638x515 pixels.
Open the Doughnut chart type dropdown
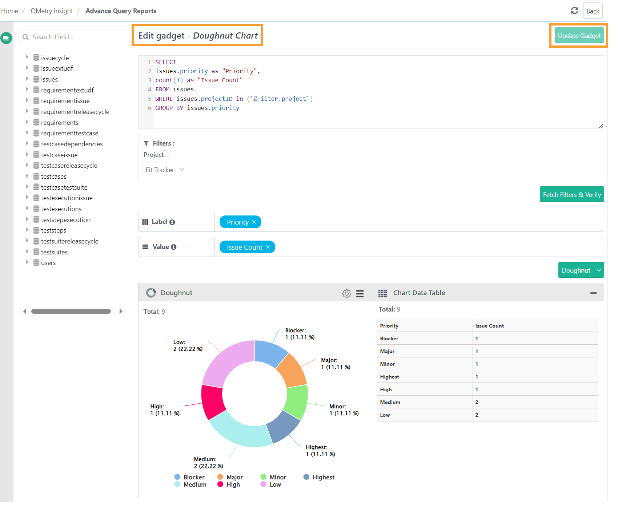581,270
